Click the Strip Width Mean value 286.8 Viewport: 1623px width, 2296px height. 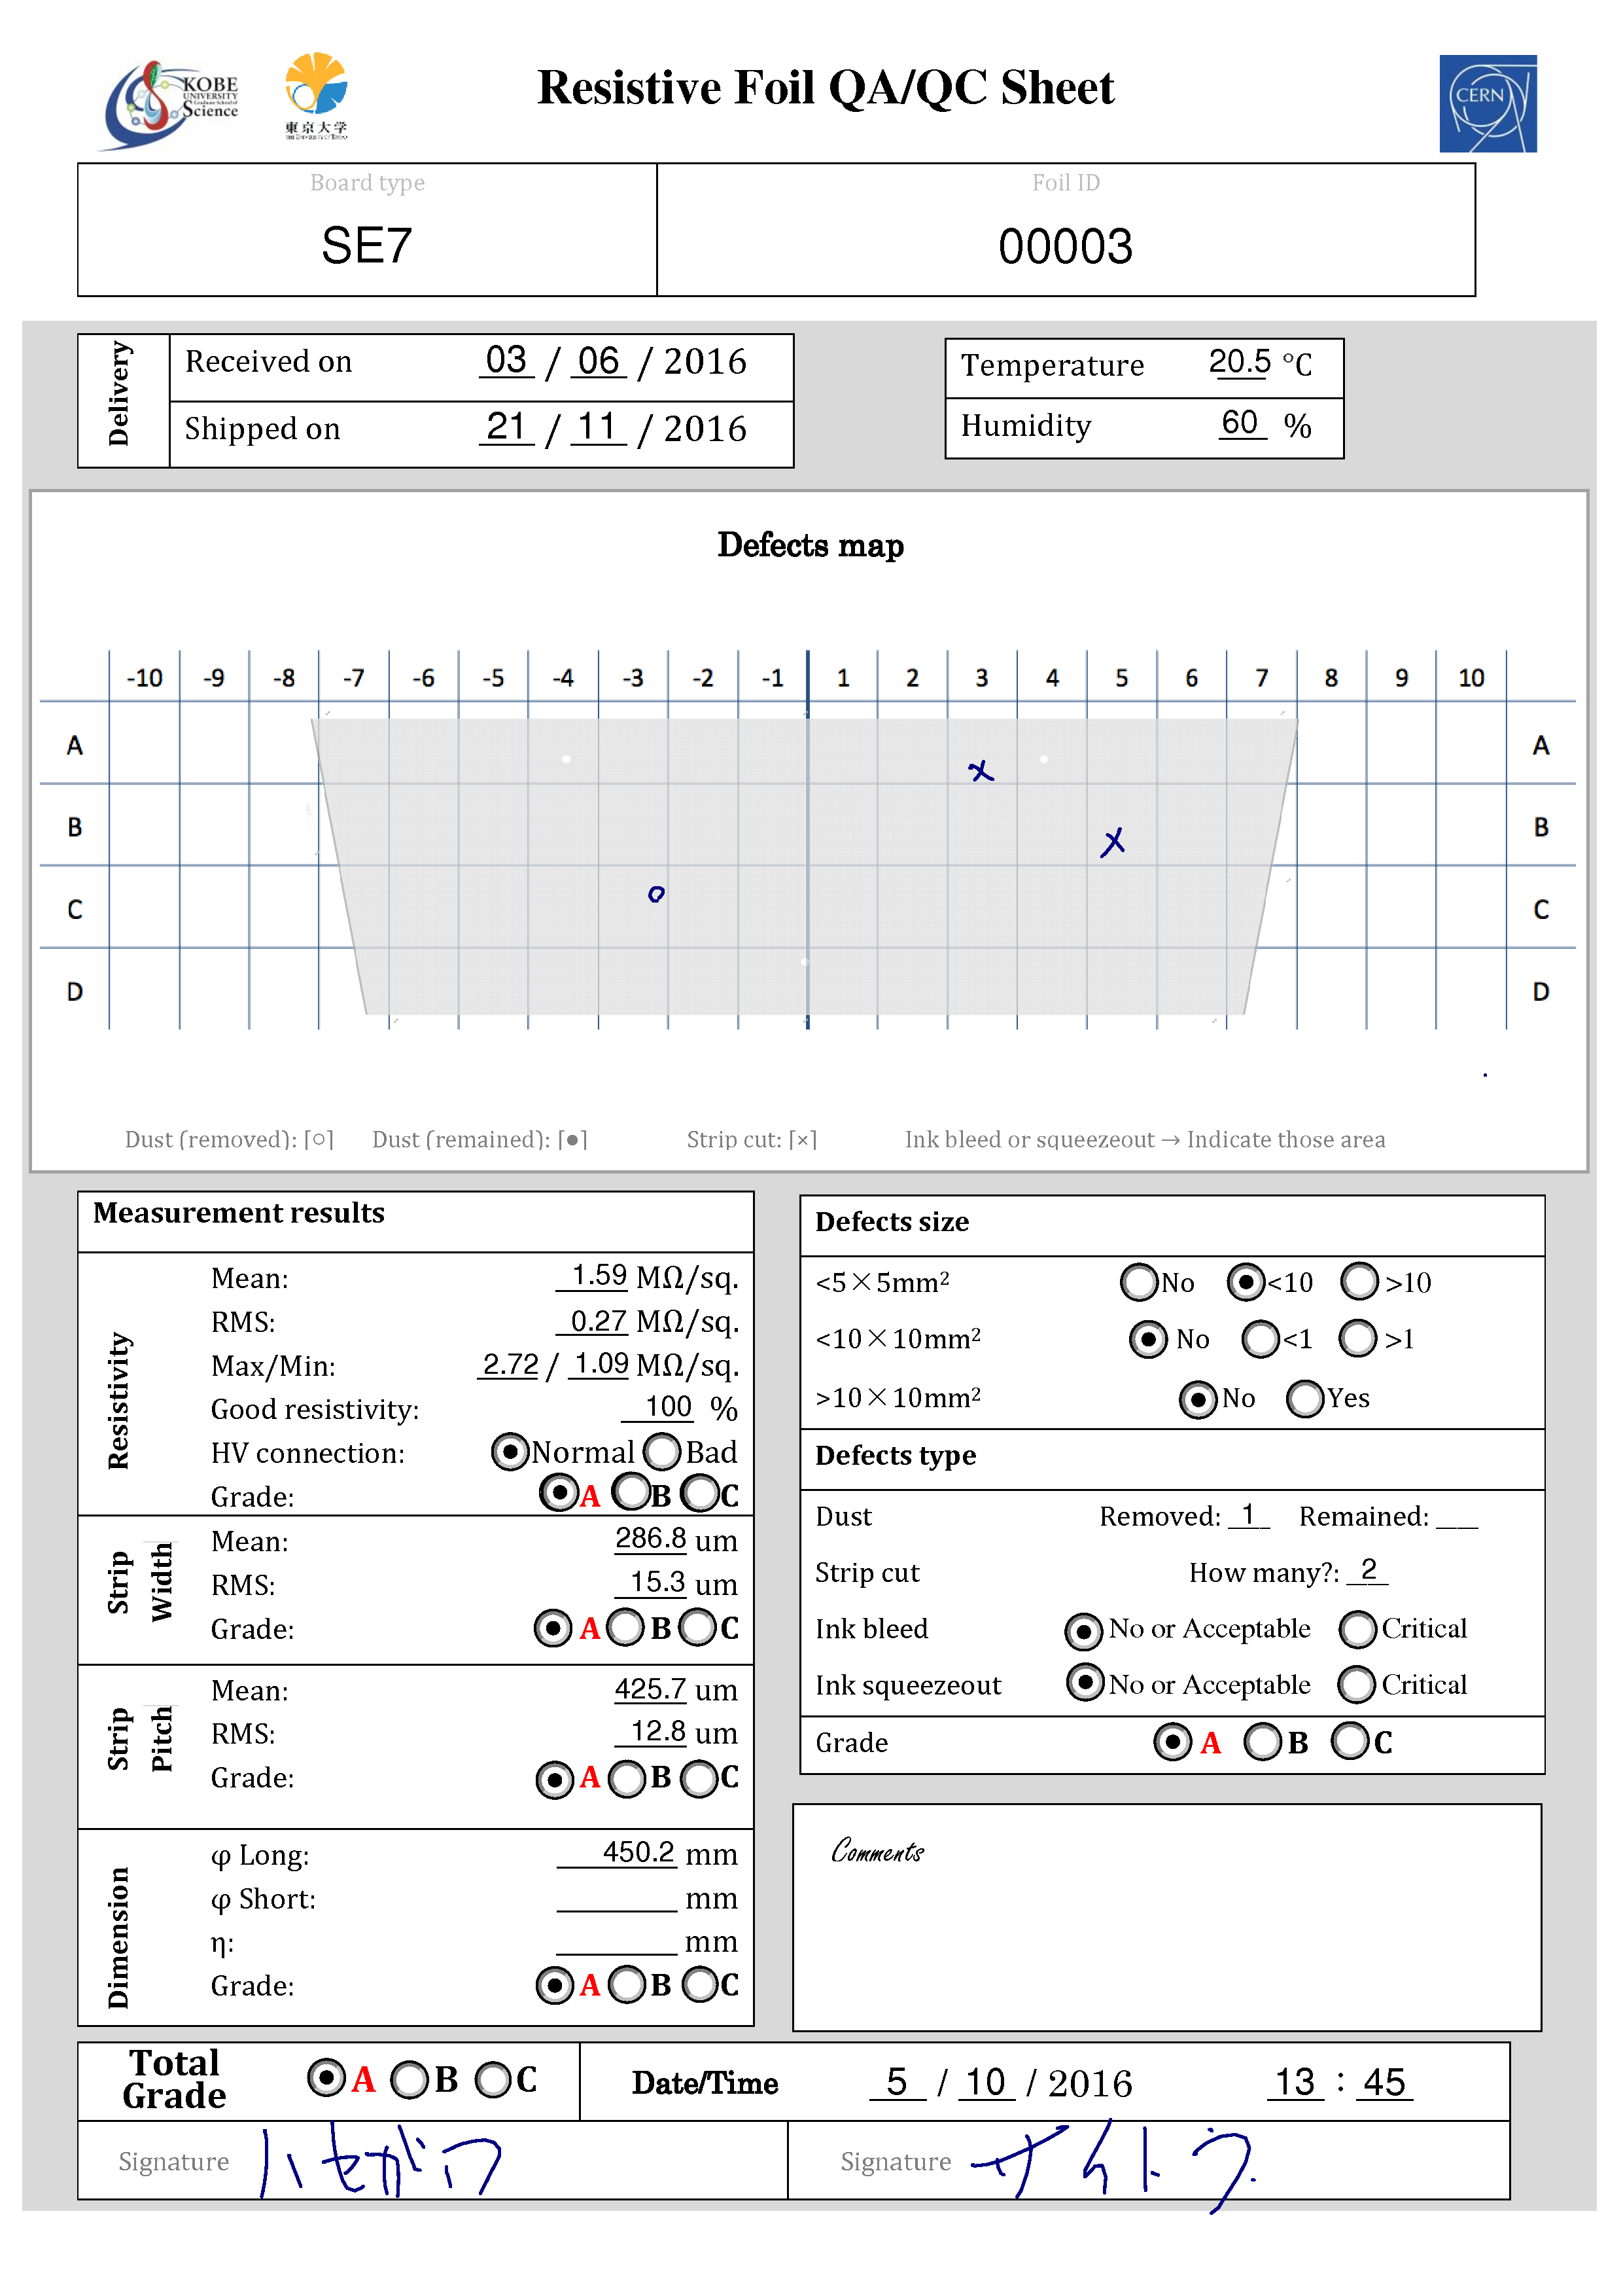[651, 1539]
